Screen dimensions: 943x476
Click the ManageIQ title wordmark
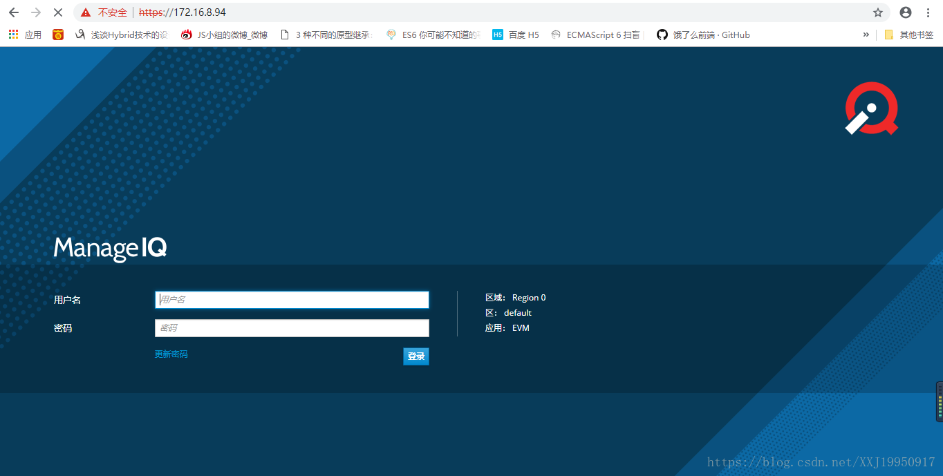(111, 249)
